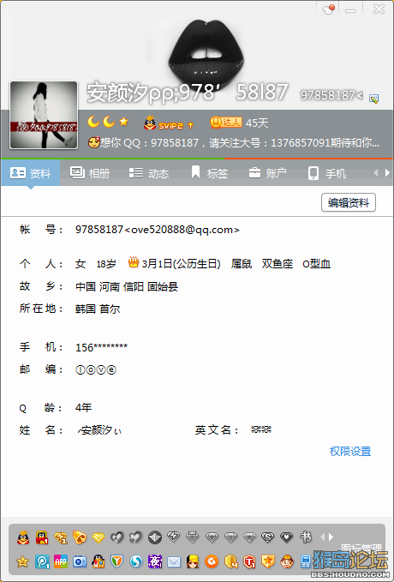Click the green and orange shield icon
394x582 pixels.
click(x=117, y=561)
